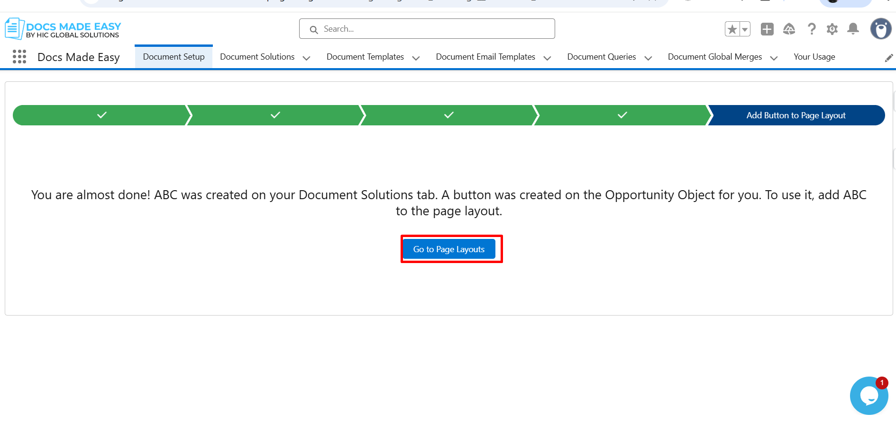Screen dimensions: 896x422
Task: Open the App Launcher grid icon
Action: [19, 57]
